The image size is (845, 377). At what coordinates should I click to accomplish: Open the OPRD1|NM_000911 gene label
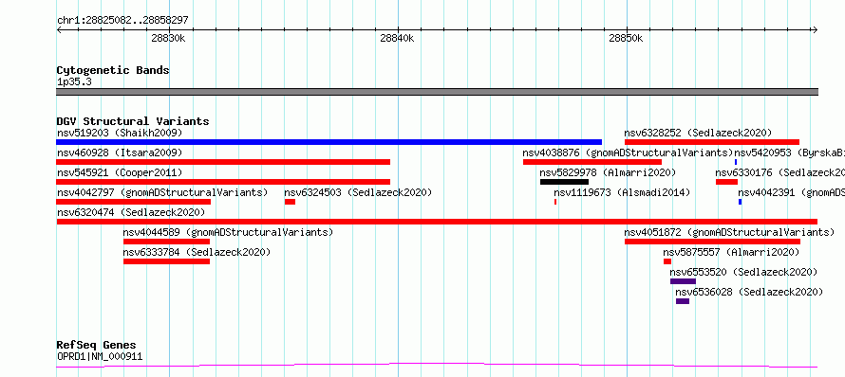(x=100, y=356)
